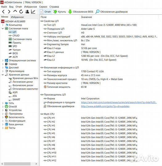Image resolution: width=162 pixels, height=166 pixels.
Task: Click the Forward navigation arrow
Action: [9, 12]
